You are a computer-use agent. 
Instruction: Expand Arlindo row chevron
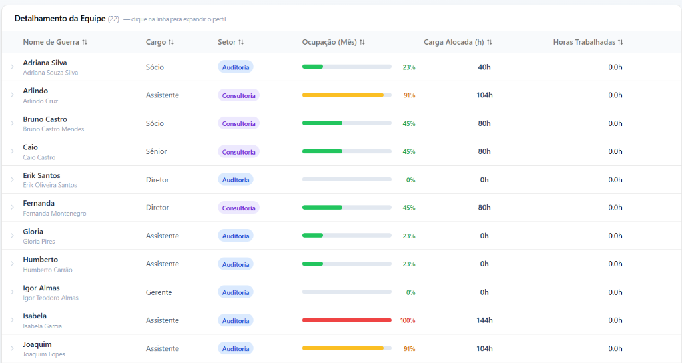12,95
